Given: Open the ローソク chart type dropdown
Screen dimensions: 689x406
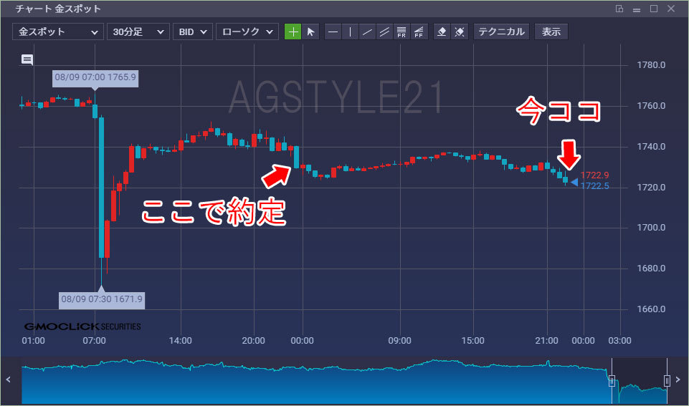Looking at the screenshot, I should coord(247,32).
